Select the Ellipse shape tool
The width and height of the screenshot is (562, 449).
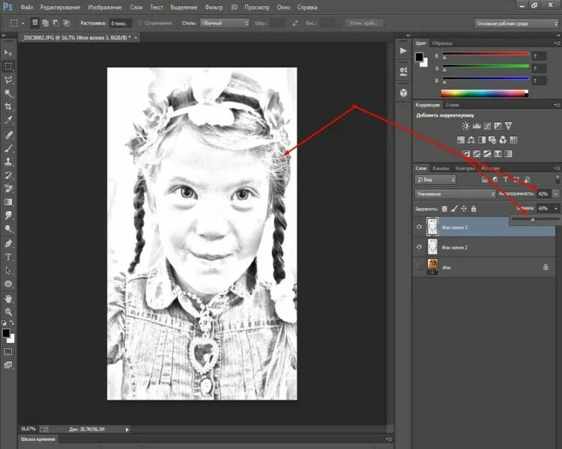coord(8,284)
